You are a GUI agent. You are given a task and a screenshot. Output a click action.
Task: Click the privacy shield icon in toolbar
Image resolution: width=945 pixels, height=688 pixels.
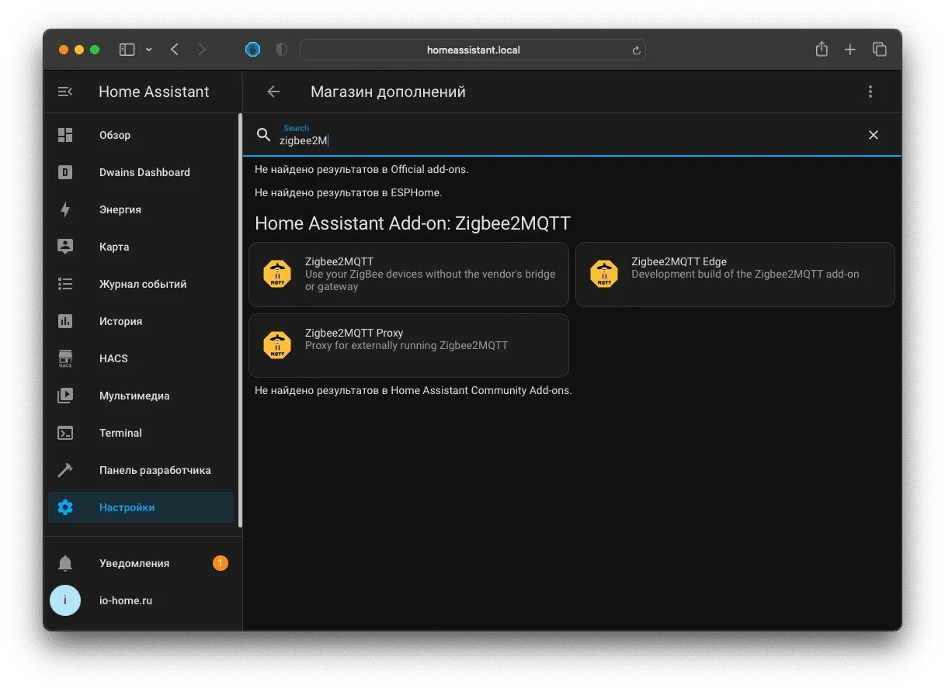click(282, 50)
